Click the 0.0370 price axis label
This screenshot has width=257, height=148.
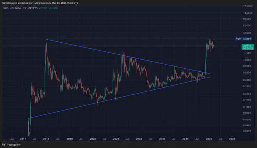(x=248, y=131)
